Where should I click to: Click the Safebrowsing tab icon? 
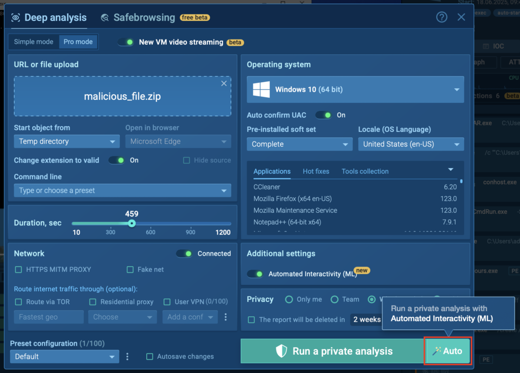click(105, 18)
